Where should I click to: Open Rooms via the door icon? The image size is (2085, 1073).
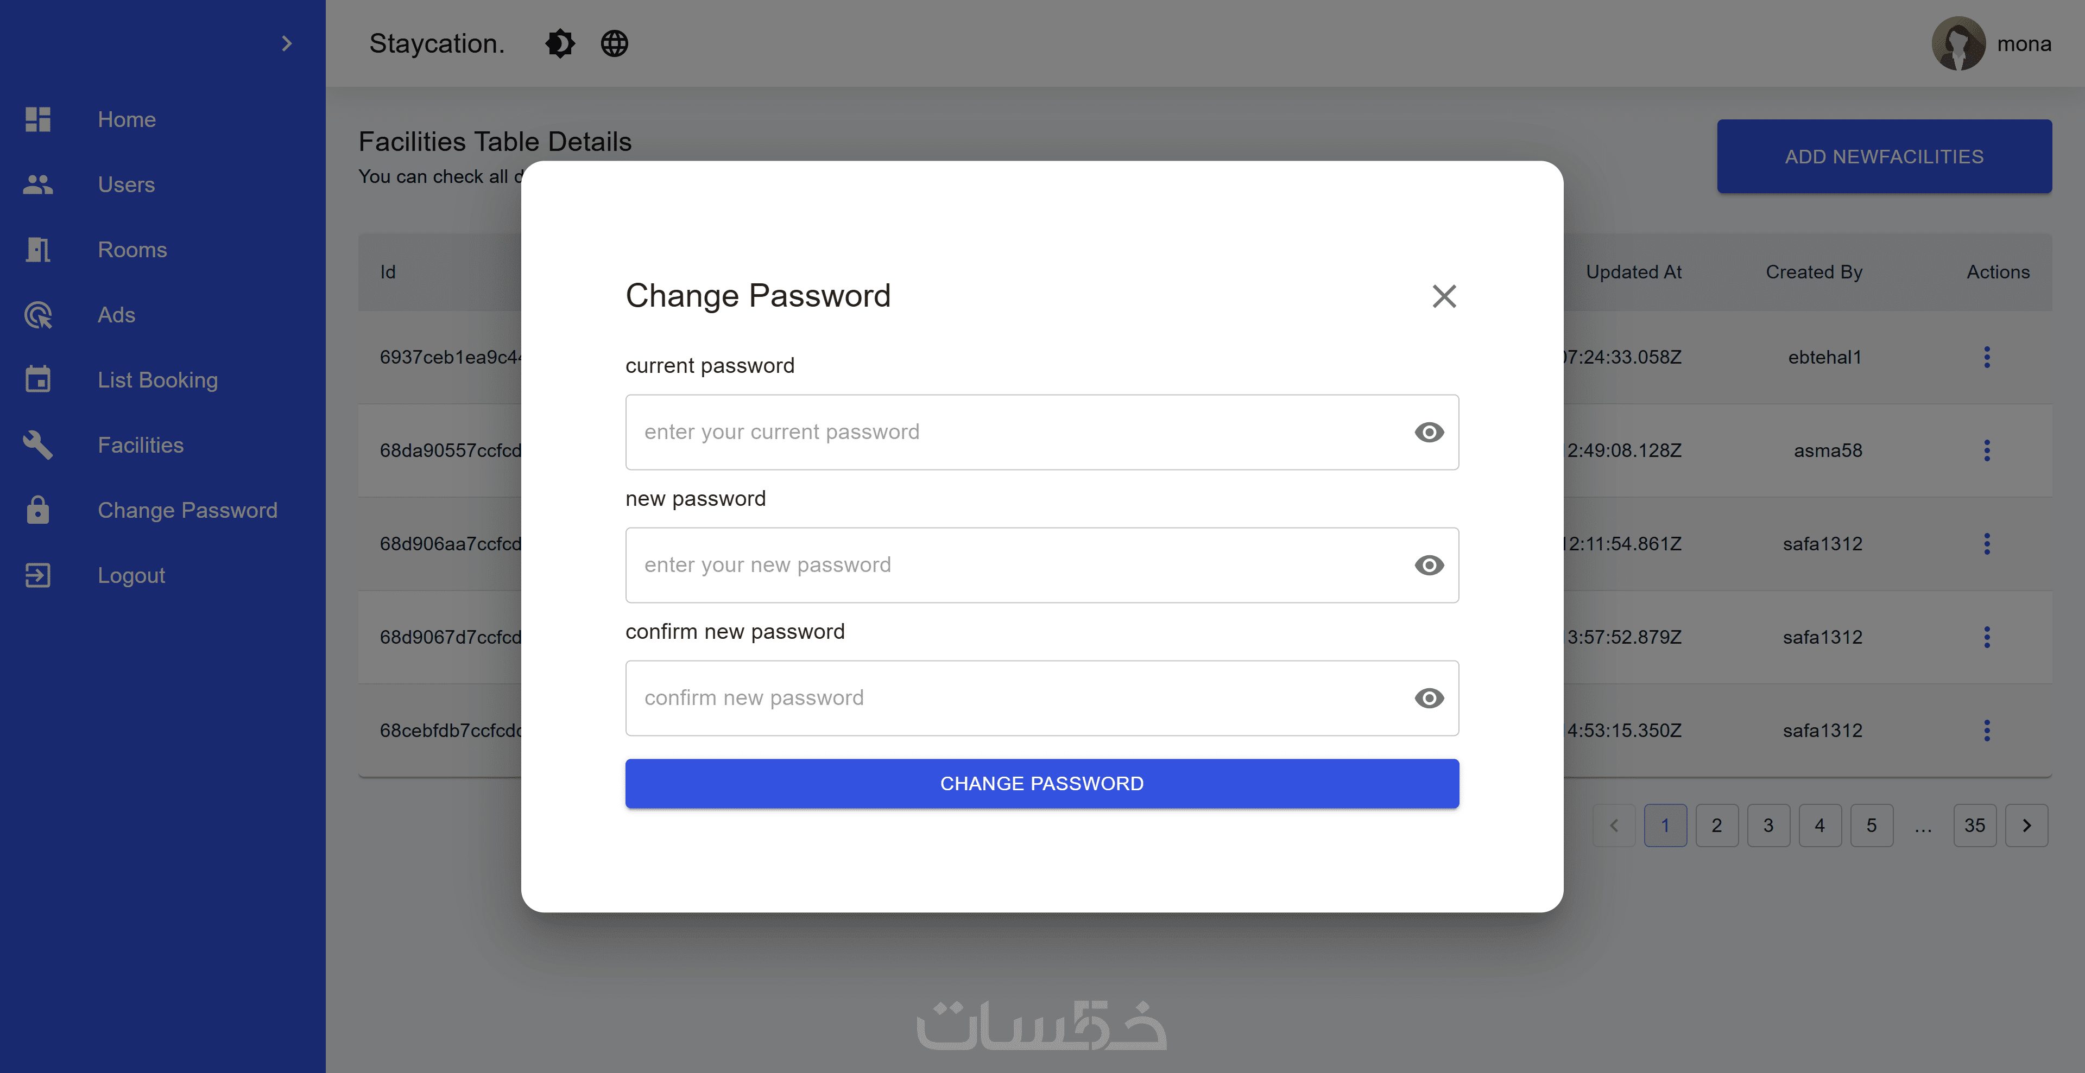pyautogui.click(x=38, y=250)
